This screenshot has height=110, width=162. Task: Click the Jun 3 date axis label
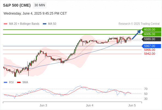coord(43,105)
